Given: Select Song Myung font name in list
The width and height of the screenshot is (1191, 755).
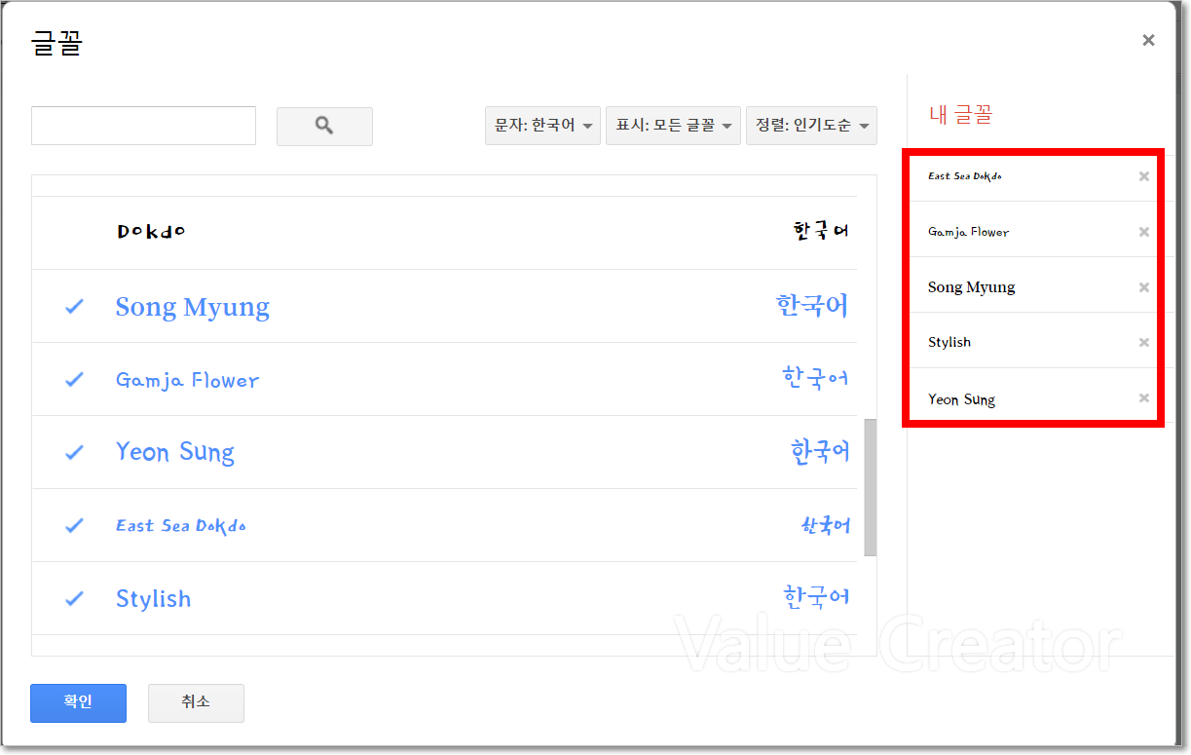Looking at the screenshot, I should (192, 306).
